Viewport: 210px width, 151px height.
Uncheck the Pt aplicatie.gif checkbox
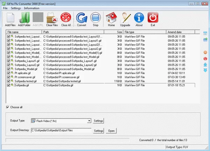pyautogui.click(x=8, y=73)
